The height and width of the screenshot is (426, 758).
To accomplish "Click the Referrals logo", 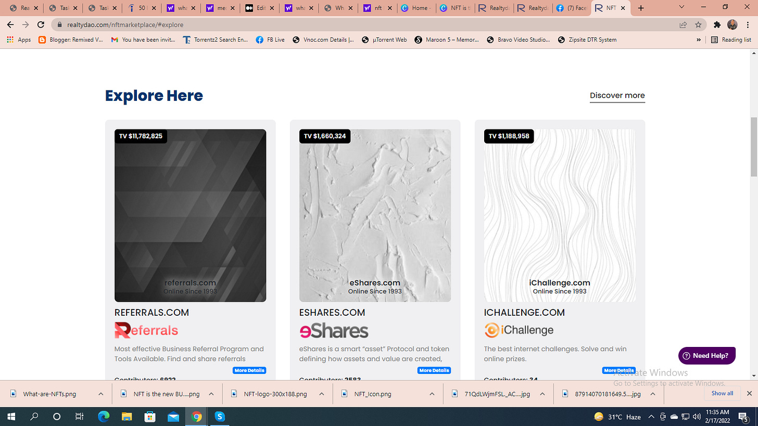I will 146,330.
